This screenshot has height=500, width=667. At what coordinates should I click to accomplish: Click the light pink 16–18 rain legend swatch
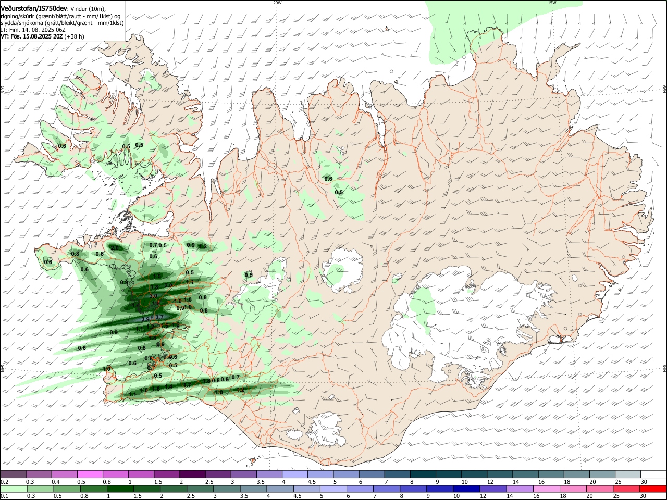547,489
